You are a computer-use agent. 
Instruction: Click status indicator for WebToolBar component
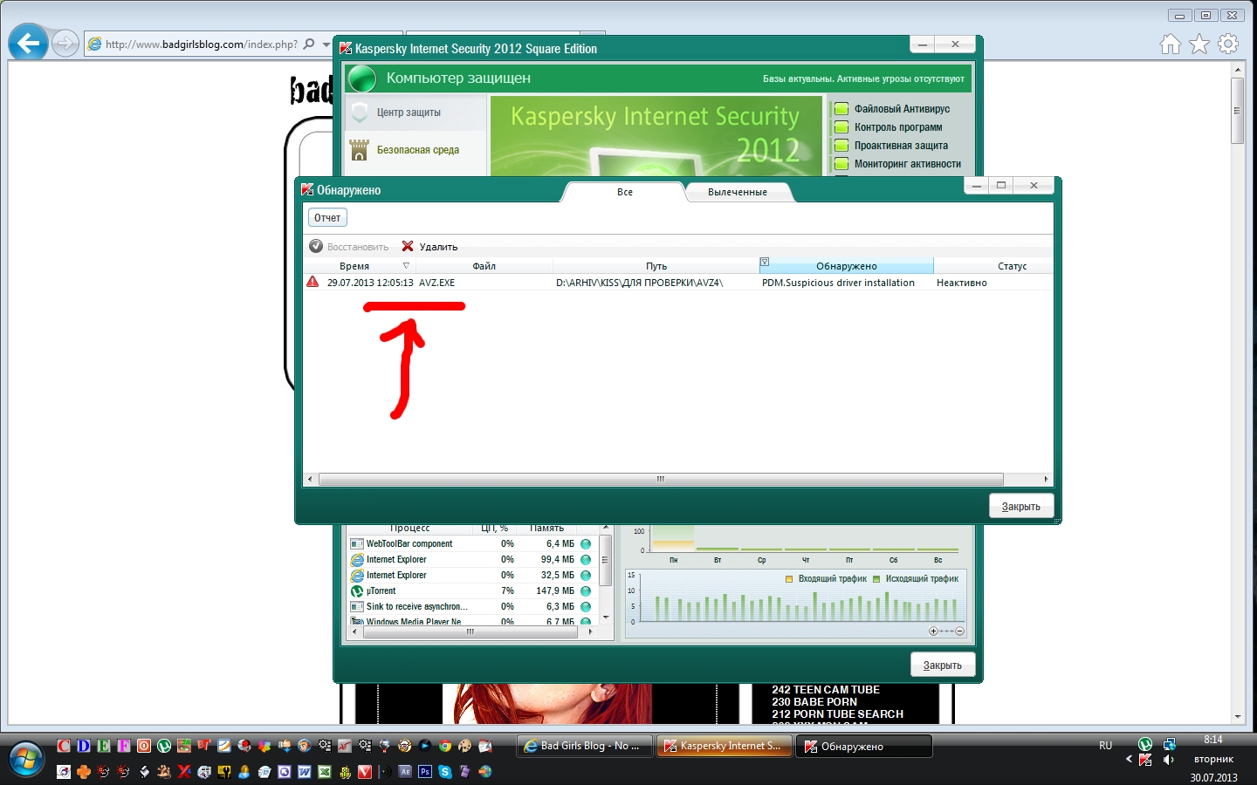[586, 543]
